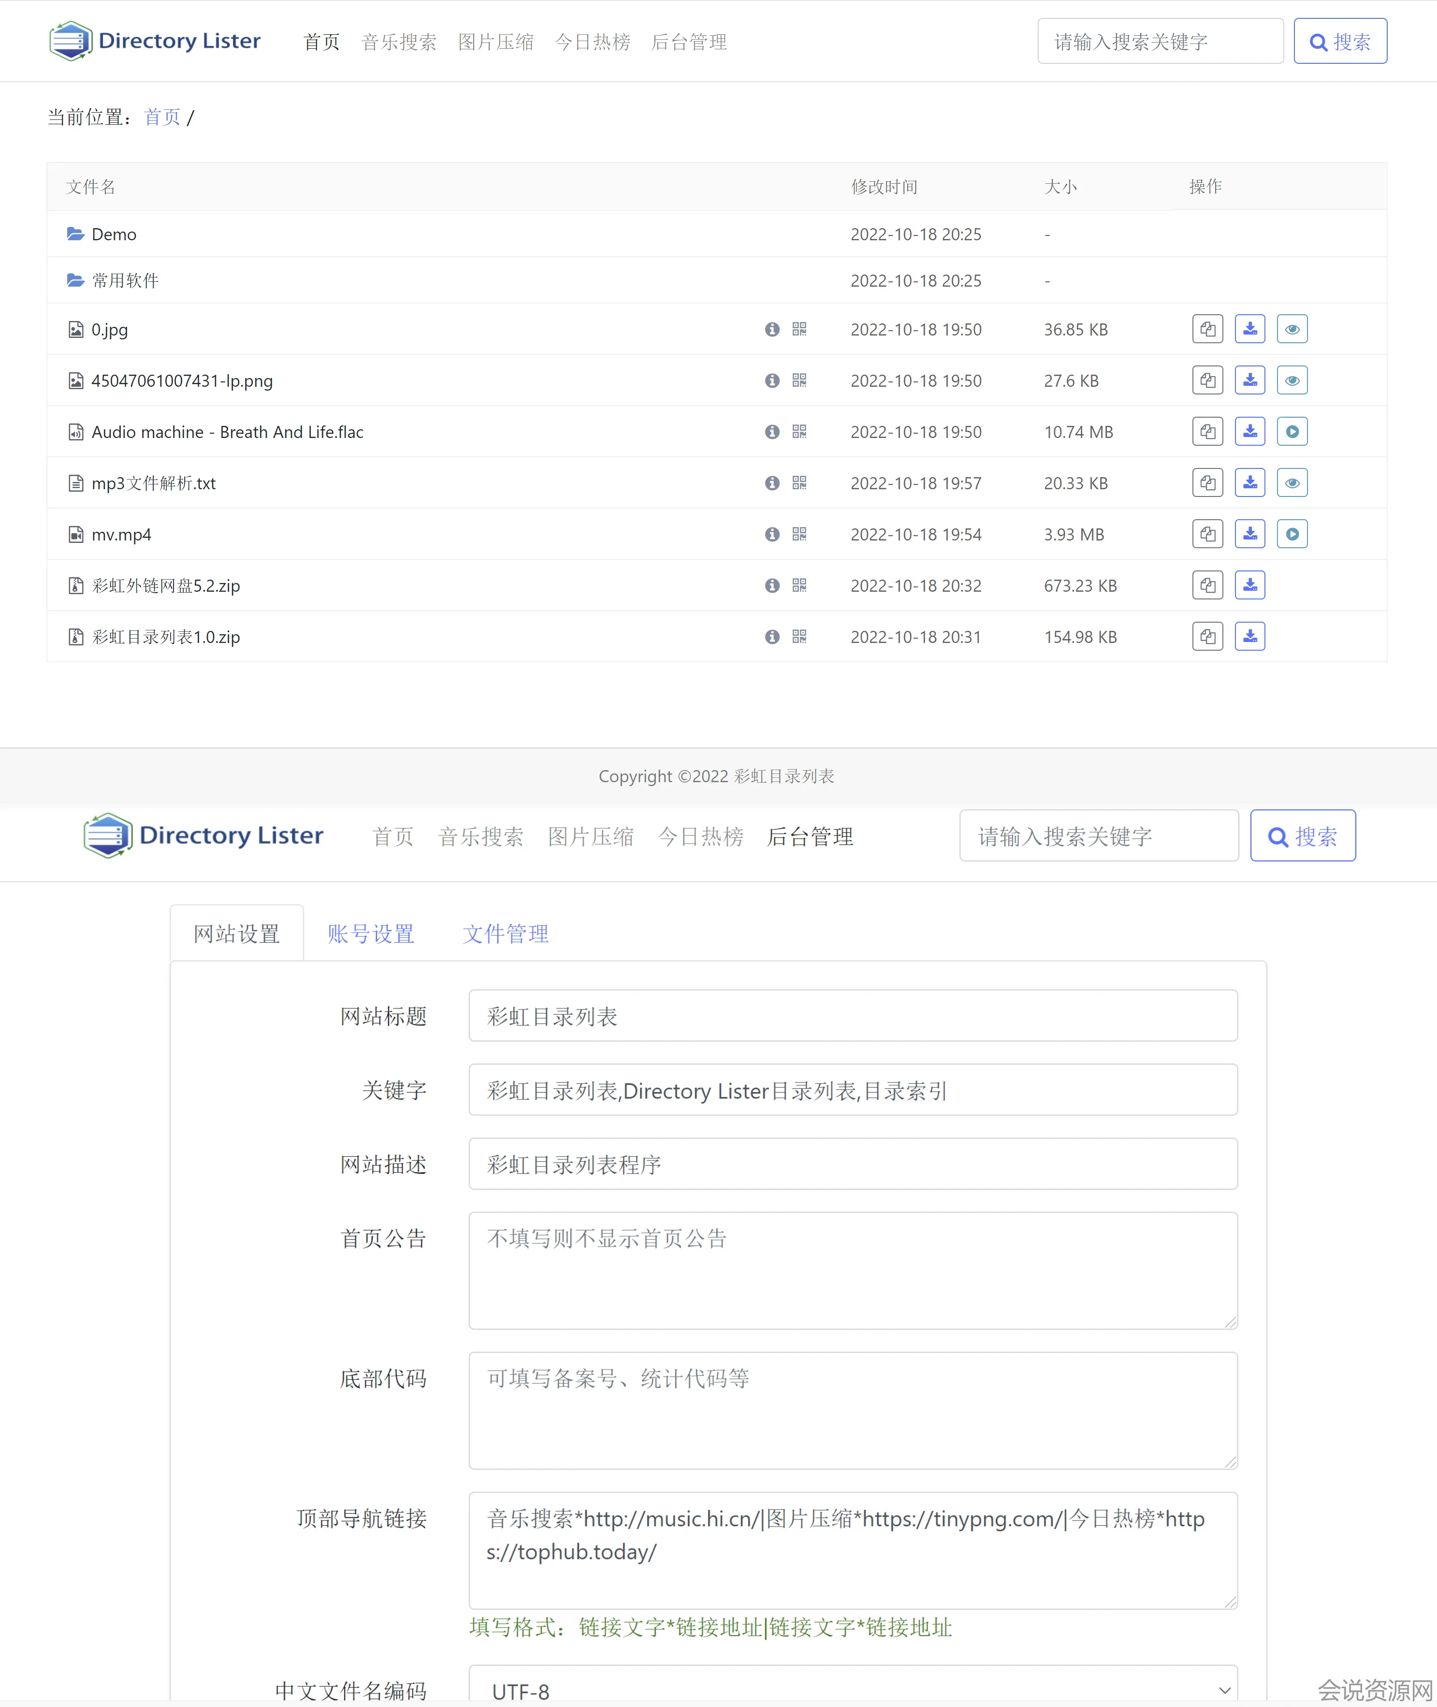
Task: Play the mv.mp4 video
Action: pyautogui.click(x=1292, y=535)
